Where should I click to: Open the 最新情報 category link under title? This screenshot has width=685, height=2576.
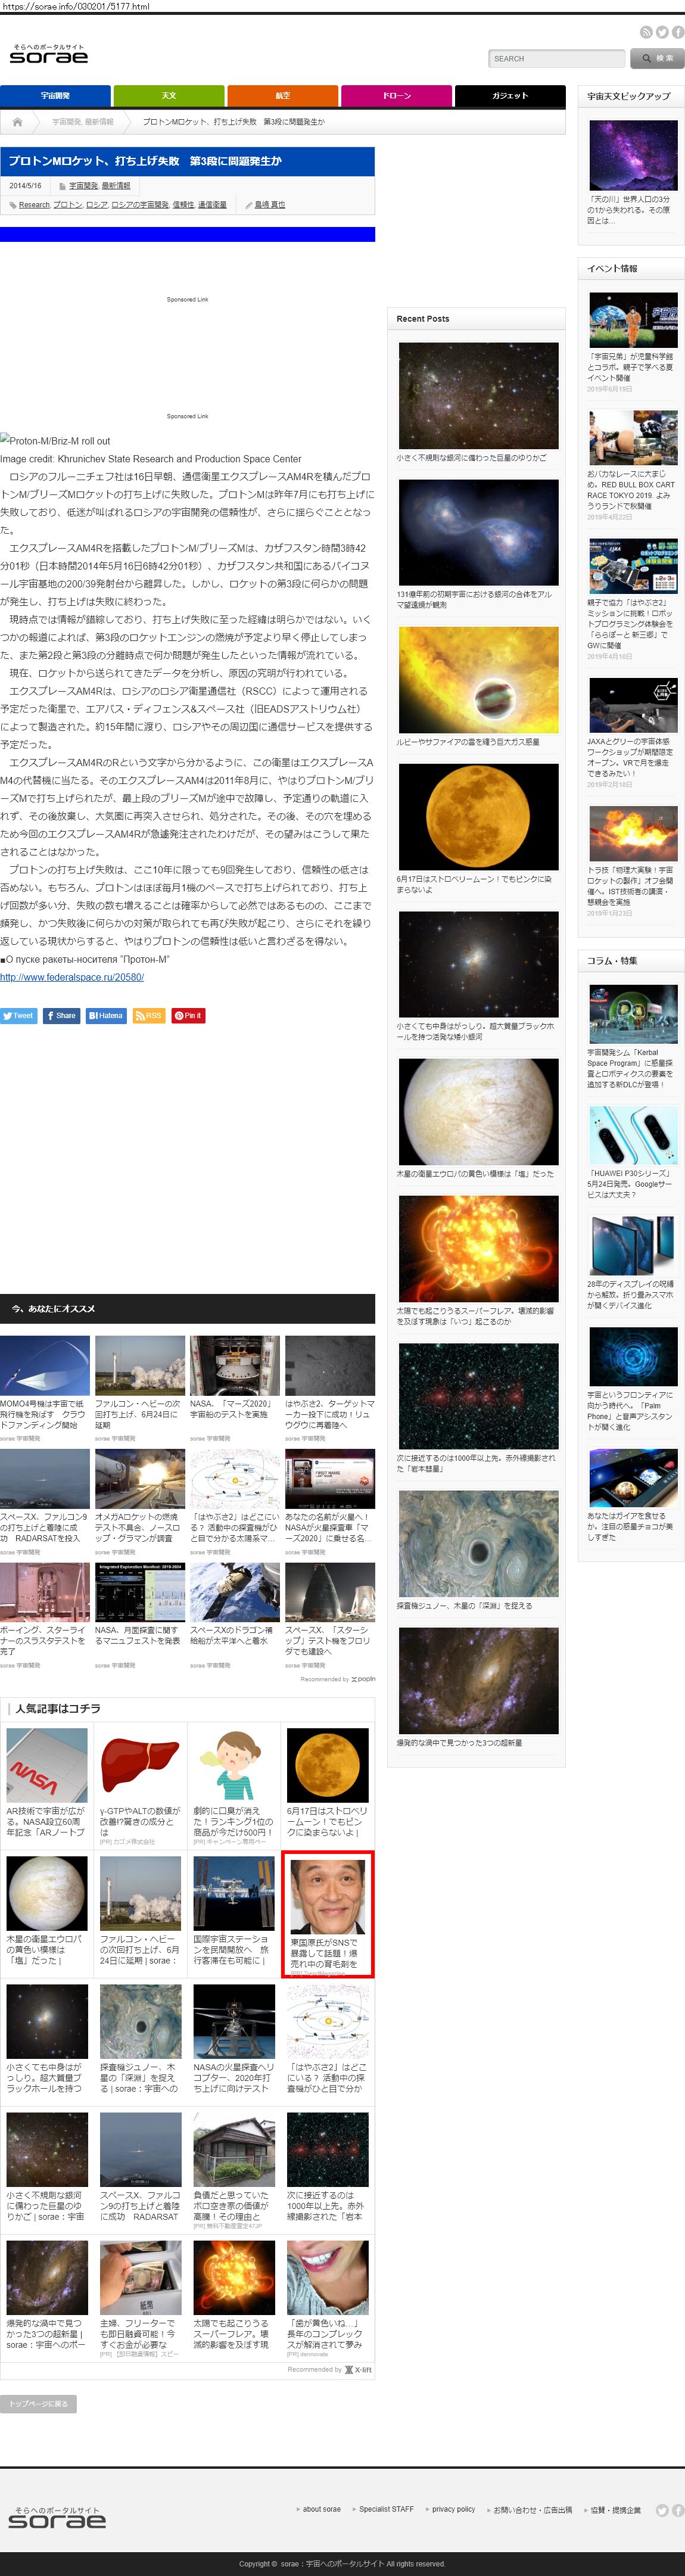(116, 186)
